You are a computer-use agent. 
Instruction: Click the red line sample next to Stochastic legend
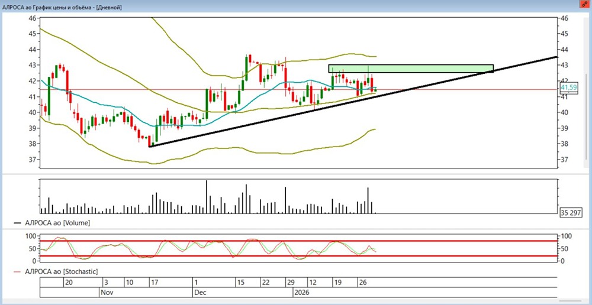(x=17, y=271)
